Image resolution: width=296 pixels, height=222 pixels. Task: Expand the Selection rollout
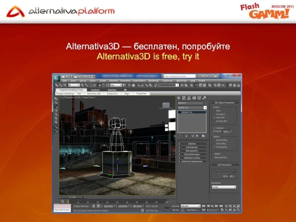click(x=192, y=144)
